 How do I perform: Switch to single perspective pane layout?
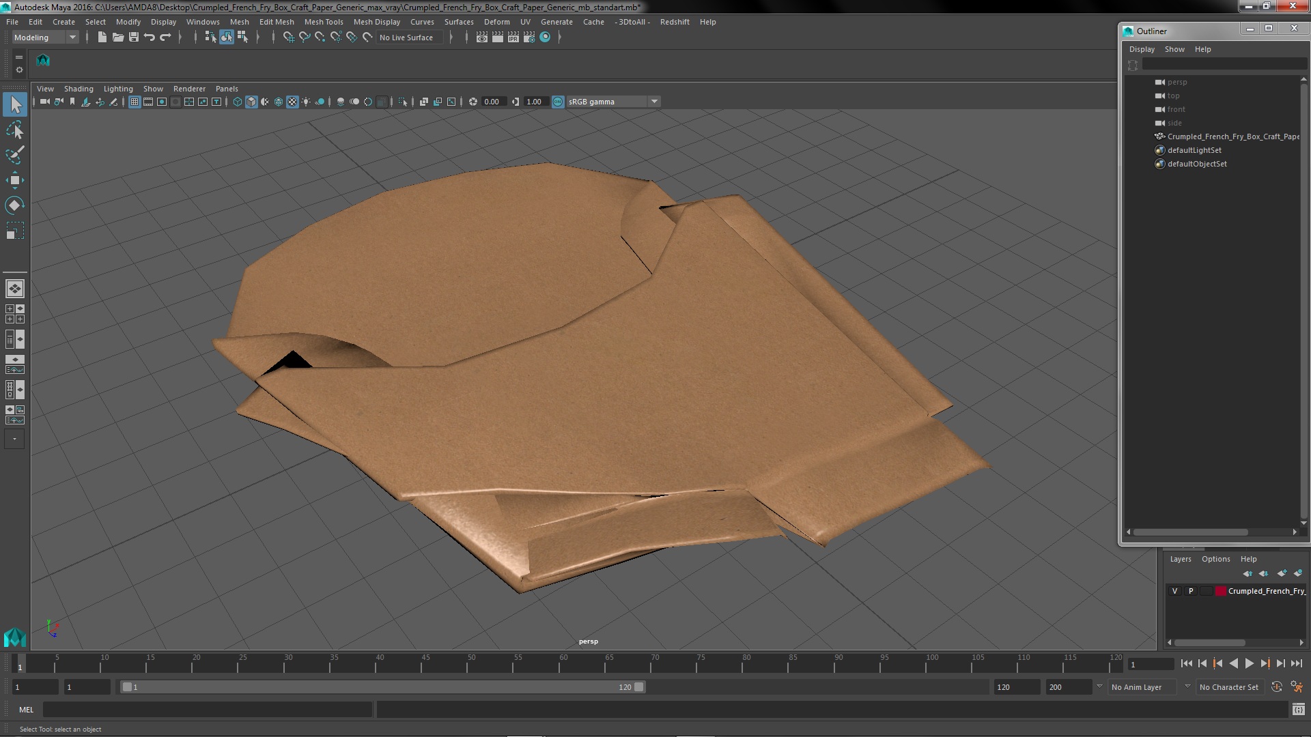click(x=15, y=289)
